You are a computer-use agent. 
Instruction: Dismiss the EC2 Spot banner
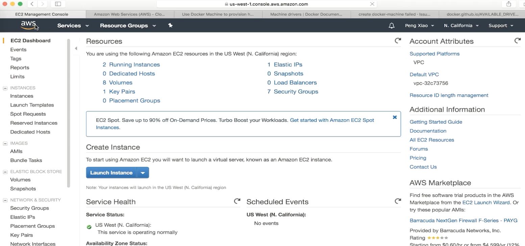tap(395, 117)
